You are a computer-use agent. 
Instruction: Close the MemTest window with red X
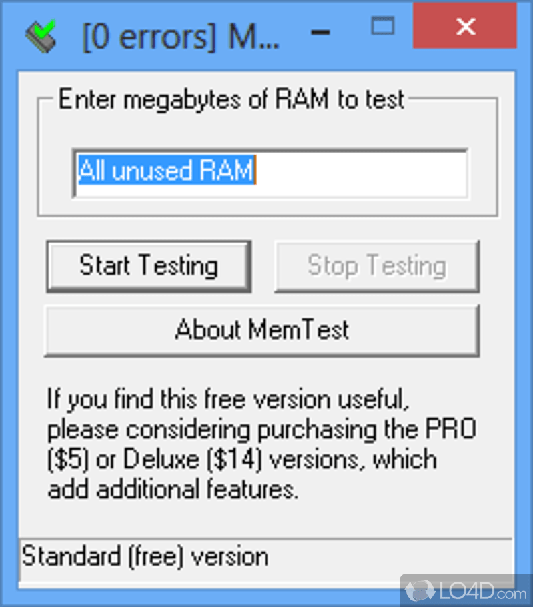point(465,27)
